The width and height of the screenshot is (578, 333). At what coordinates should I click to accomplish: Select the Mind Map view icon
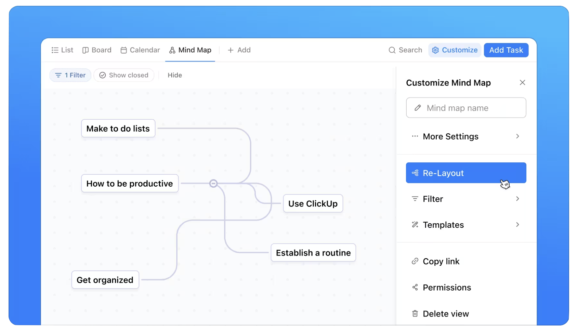pos(172,50)
